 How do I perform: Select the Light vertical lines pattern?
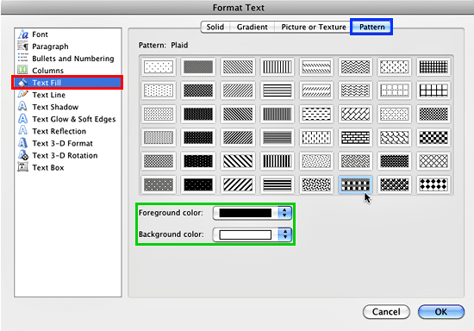pyautogui.click(x=278, y=66)
